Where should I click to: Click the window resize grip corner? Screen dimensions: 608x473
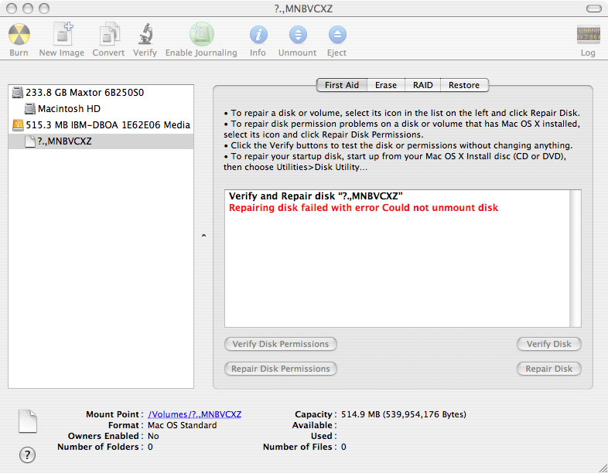(602, 468)
